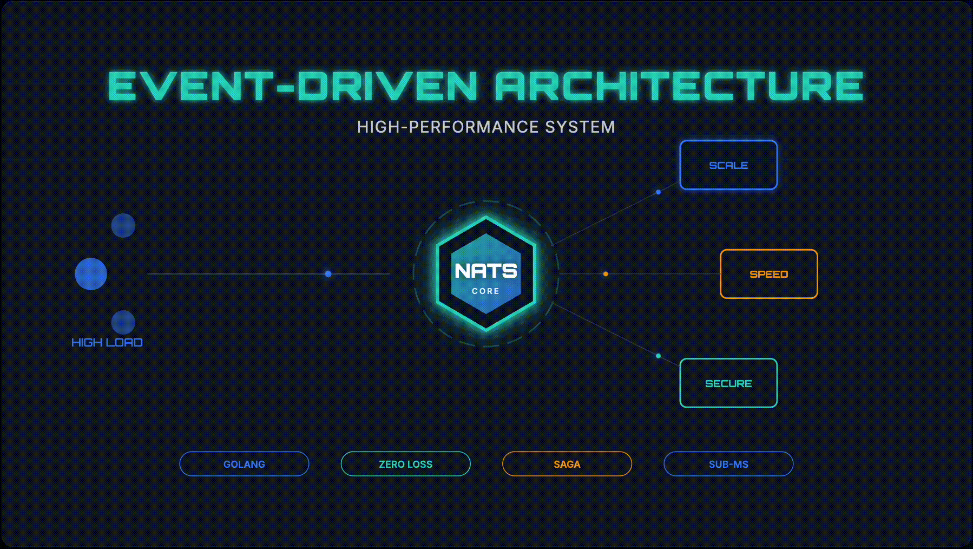Click the blue dot on the left input line

pyautogui.click(x=328, y=274)
